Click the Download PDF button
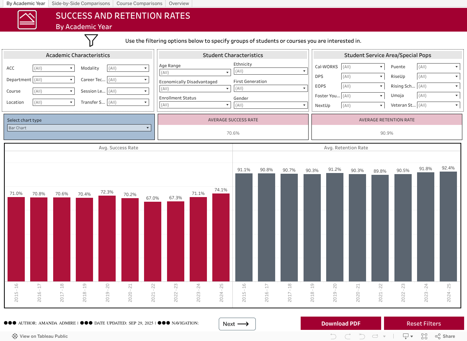467x341 pixels. pyautogui.click(x=341, y=323)
